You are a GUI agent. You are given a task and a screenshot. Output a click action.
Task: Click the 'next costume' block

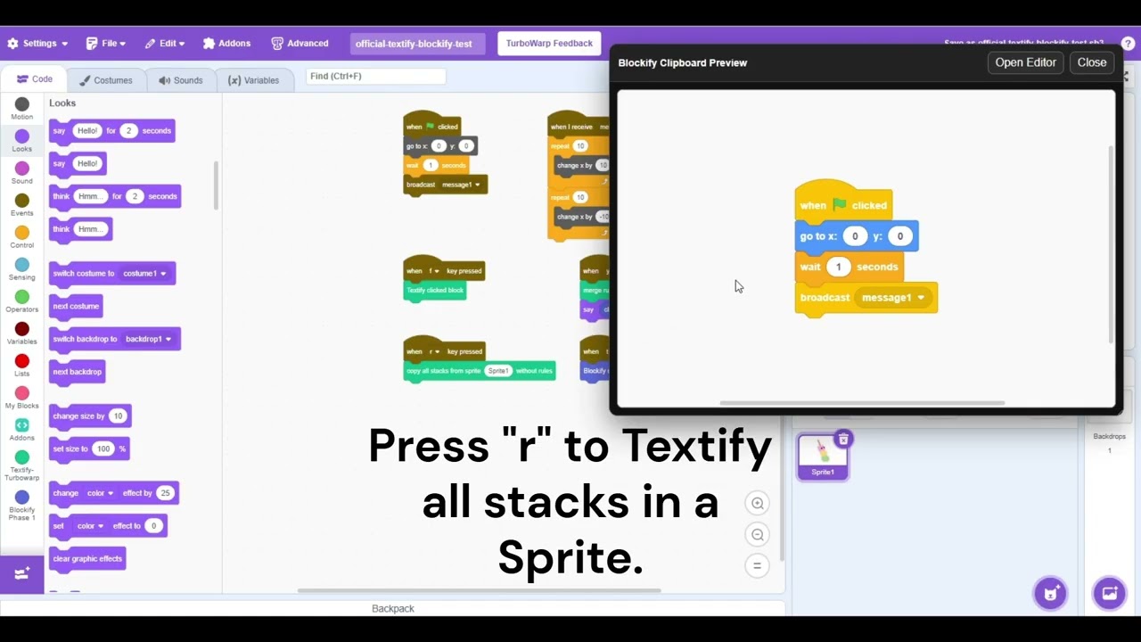pyautogui.click(x=76, y=306)
